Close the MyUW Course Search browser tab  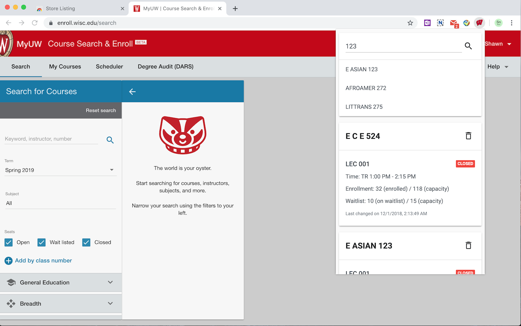pos(220,9)
